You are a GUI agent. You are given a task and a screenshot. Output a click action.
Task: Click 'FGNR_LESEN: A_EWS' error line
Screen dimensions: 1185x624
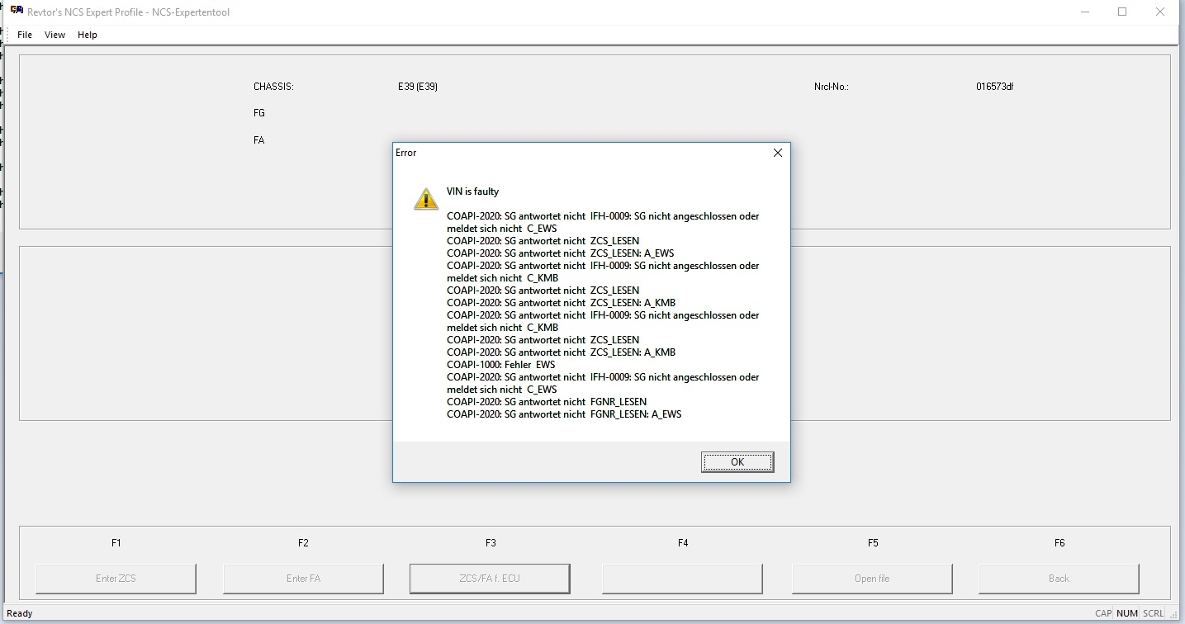[564, 414]
